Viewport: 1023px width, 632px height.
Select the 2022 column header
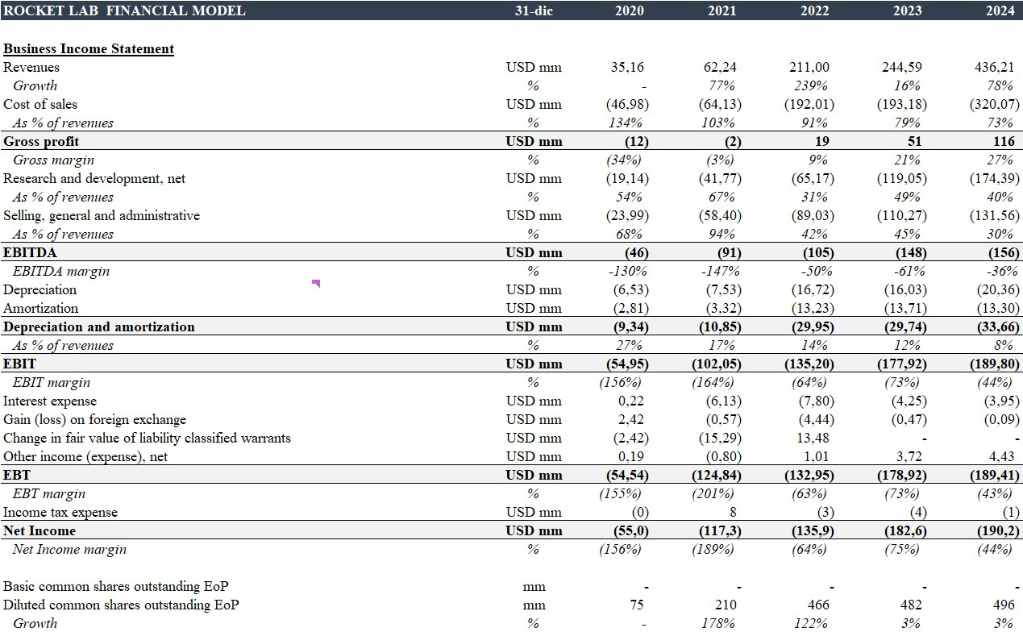point(815,10)
